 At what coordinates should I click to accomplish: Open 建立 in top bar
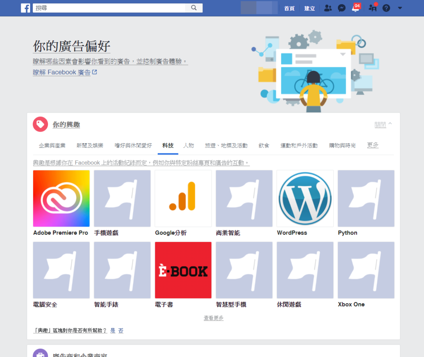309,8
